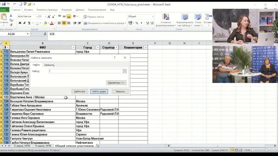
Task: Click the increase indent icon
Action: coord(79,23)
